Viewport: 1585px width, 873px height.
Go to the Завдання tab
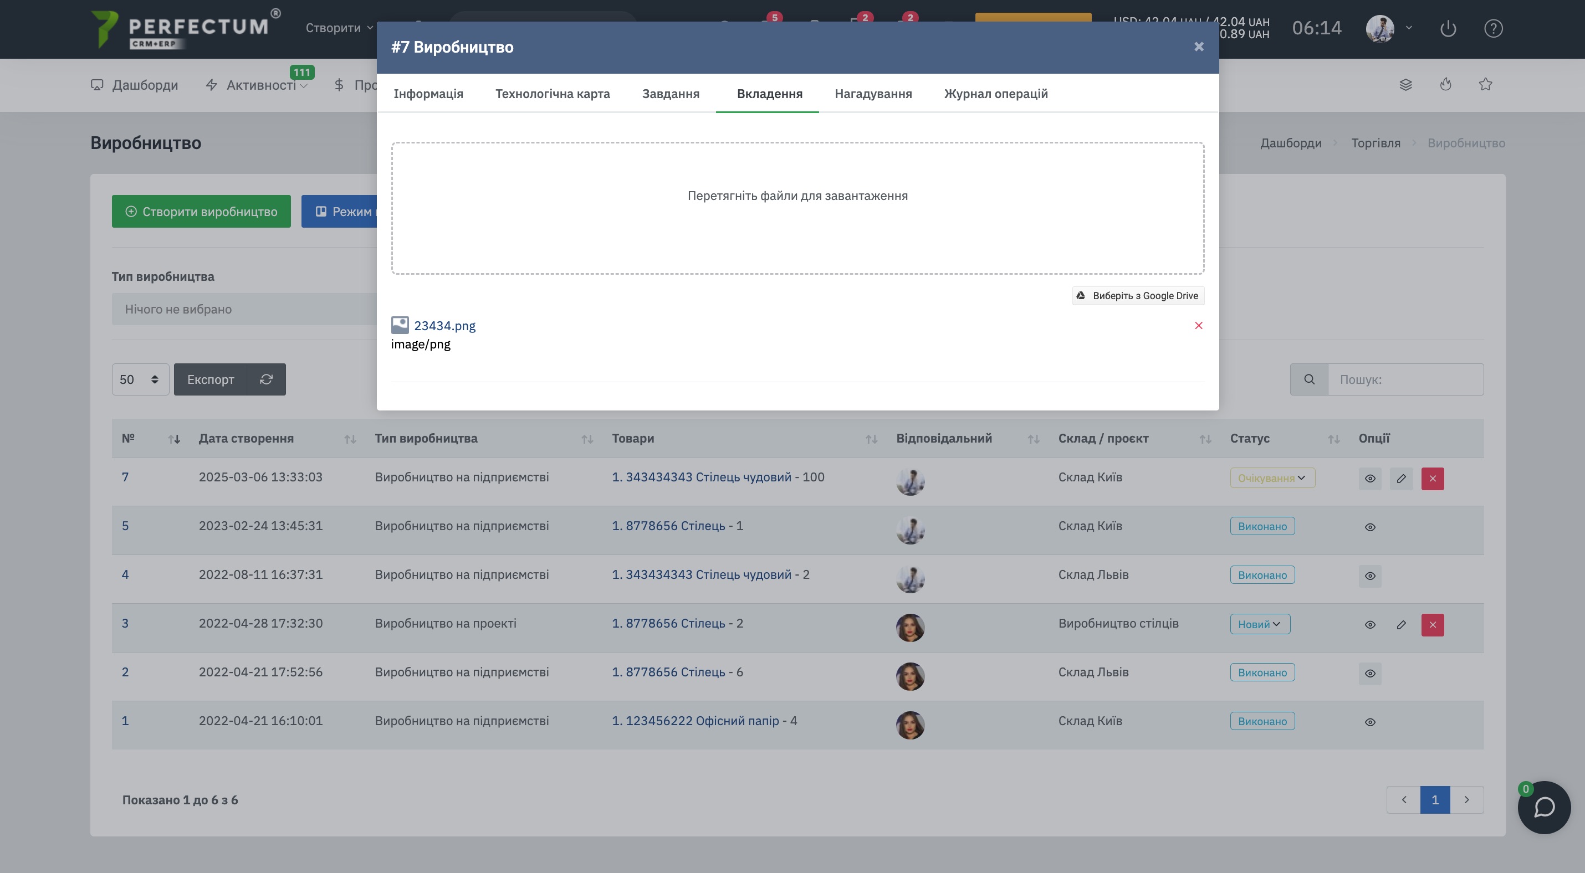pyautogui.click(x=671, y=94)
